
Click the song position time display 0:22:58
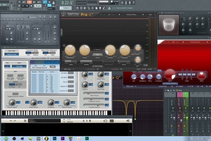point(67,3)
